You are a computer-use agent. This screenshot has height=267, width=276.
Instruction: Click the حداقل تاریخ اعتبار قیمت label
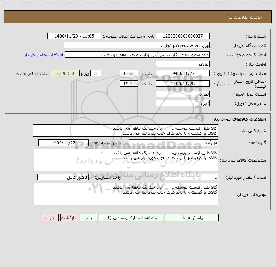click(x=250, y=84)
